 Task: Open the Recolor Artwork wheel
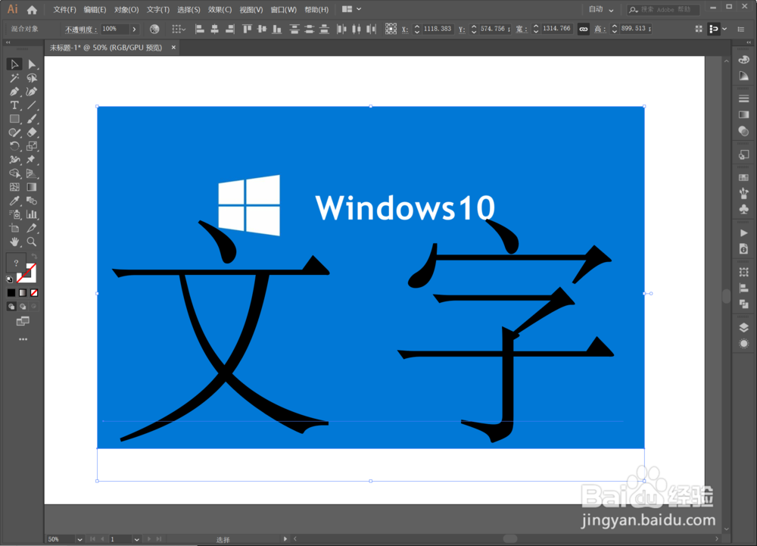(154, 29)
